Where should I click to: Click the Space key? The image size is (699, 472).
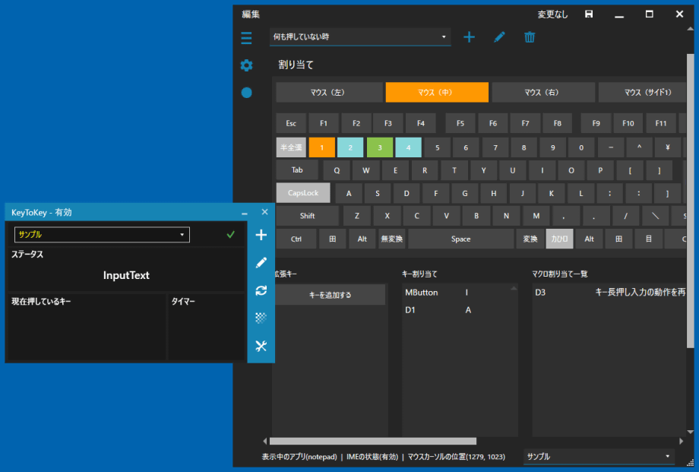pos(461,239)
